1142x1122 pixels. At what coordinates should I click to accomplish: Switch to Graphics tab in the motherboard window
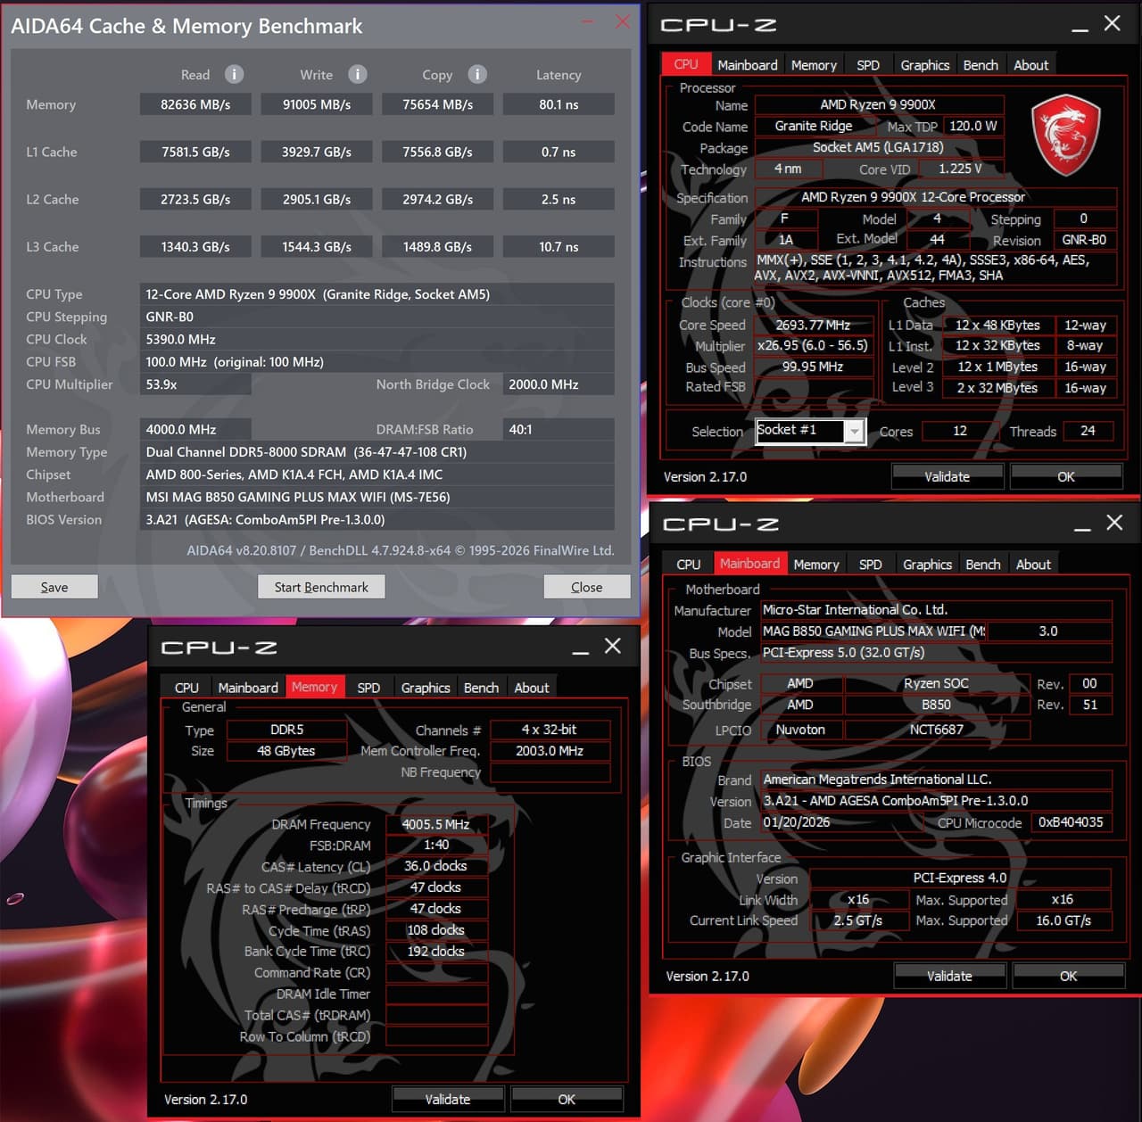pos(928,565)
